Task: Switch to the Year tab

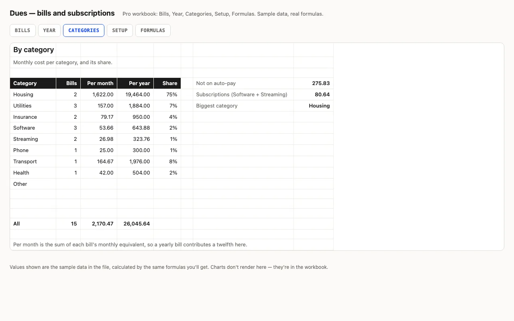Action: 49,30
